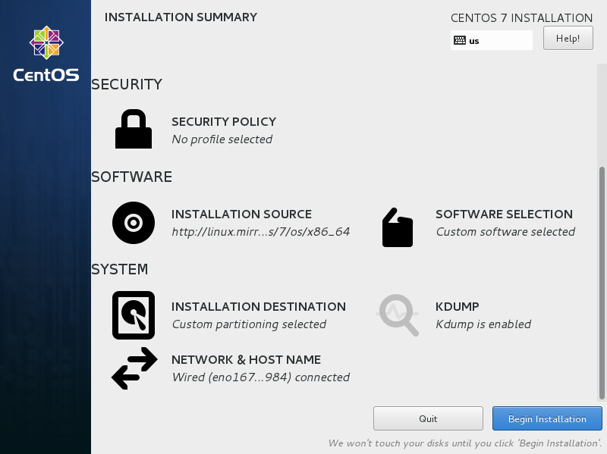
Task: Click the Begin Installation button
Action: point(547,418)
